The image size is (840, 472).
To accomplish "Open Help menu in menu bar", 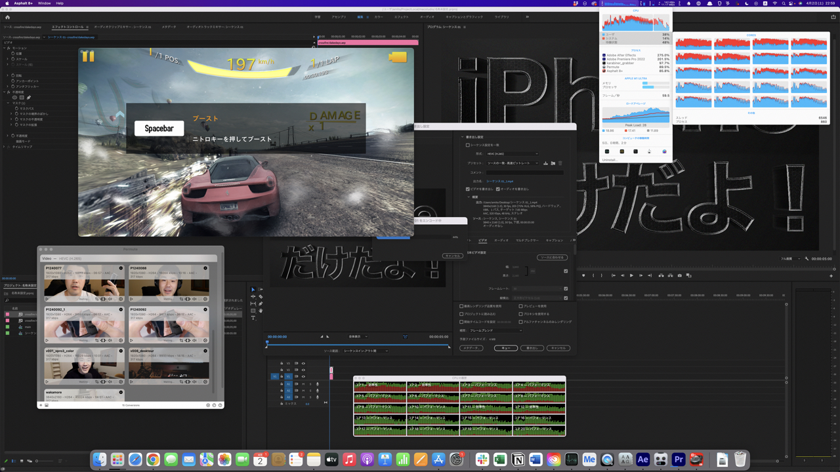I will [60, 3].
